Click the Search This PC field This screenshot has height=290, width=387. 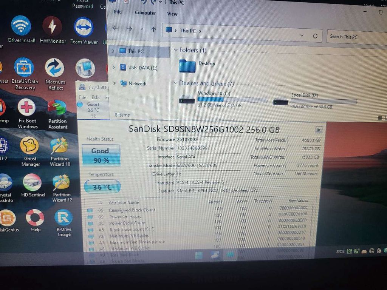point(357,37)
